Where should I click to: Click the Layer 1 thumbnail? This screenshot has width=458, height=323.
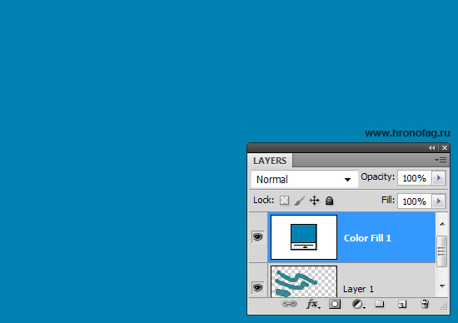point(304,281)
